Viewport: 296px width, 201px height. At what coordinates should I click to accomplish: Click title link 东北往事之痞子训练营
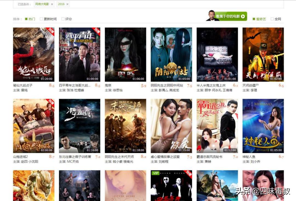click(75, 157)
